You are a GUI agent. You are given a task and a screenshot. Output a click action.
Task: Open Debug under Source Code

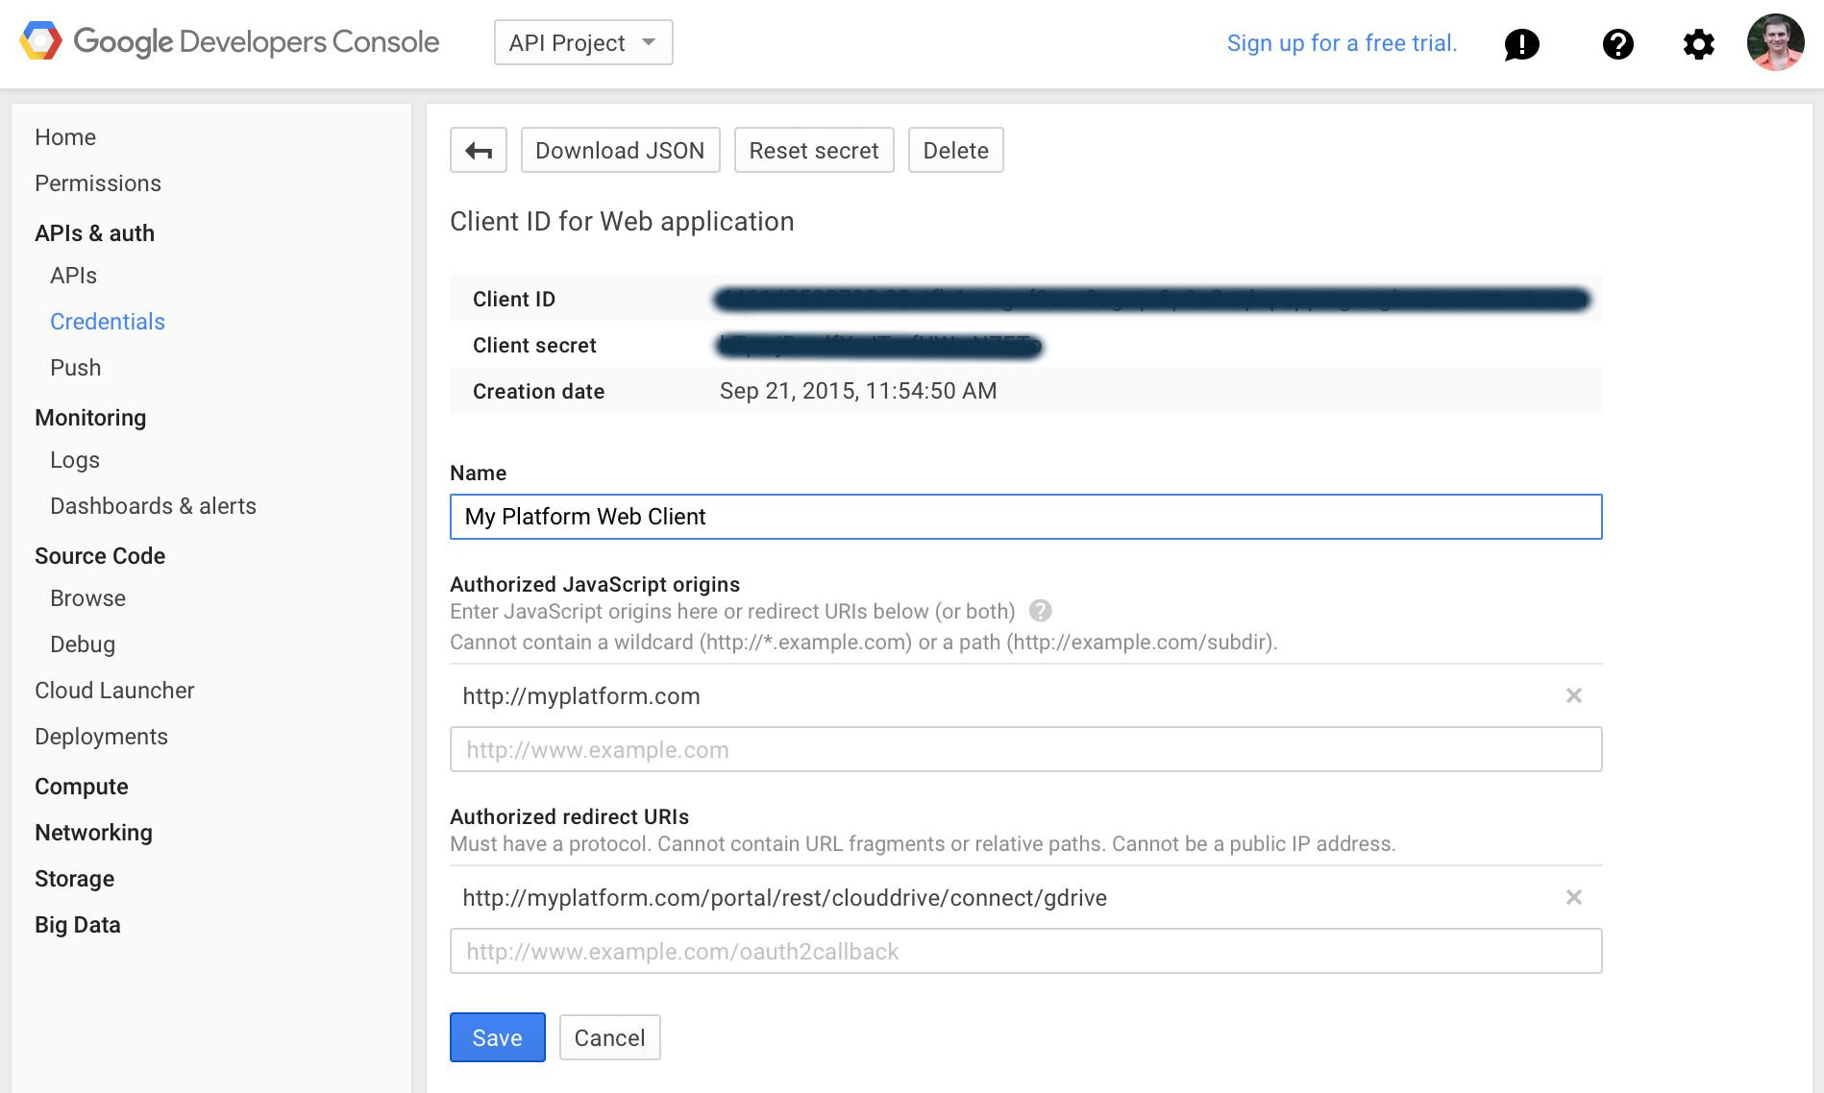(83, 644)
